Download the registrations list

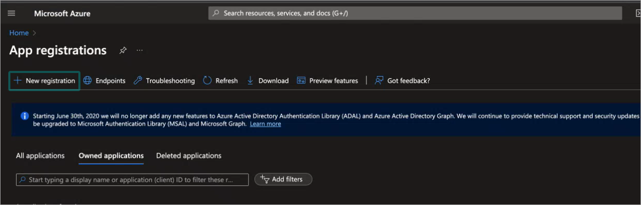click(267, 81)
